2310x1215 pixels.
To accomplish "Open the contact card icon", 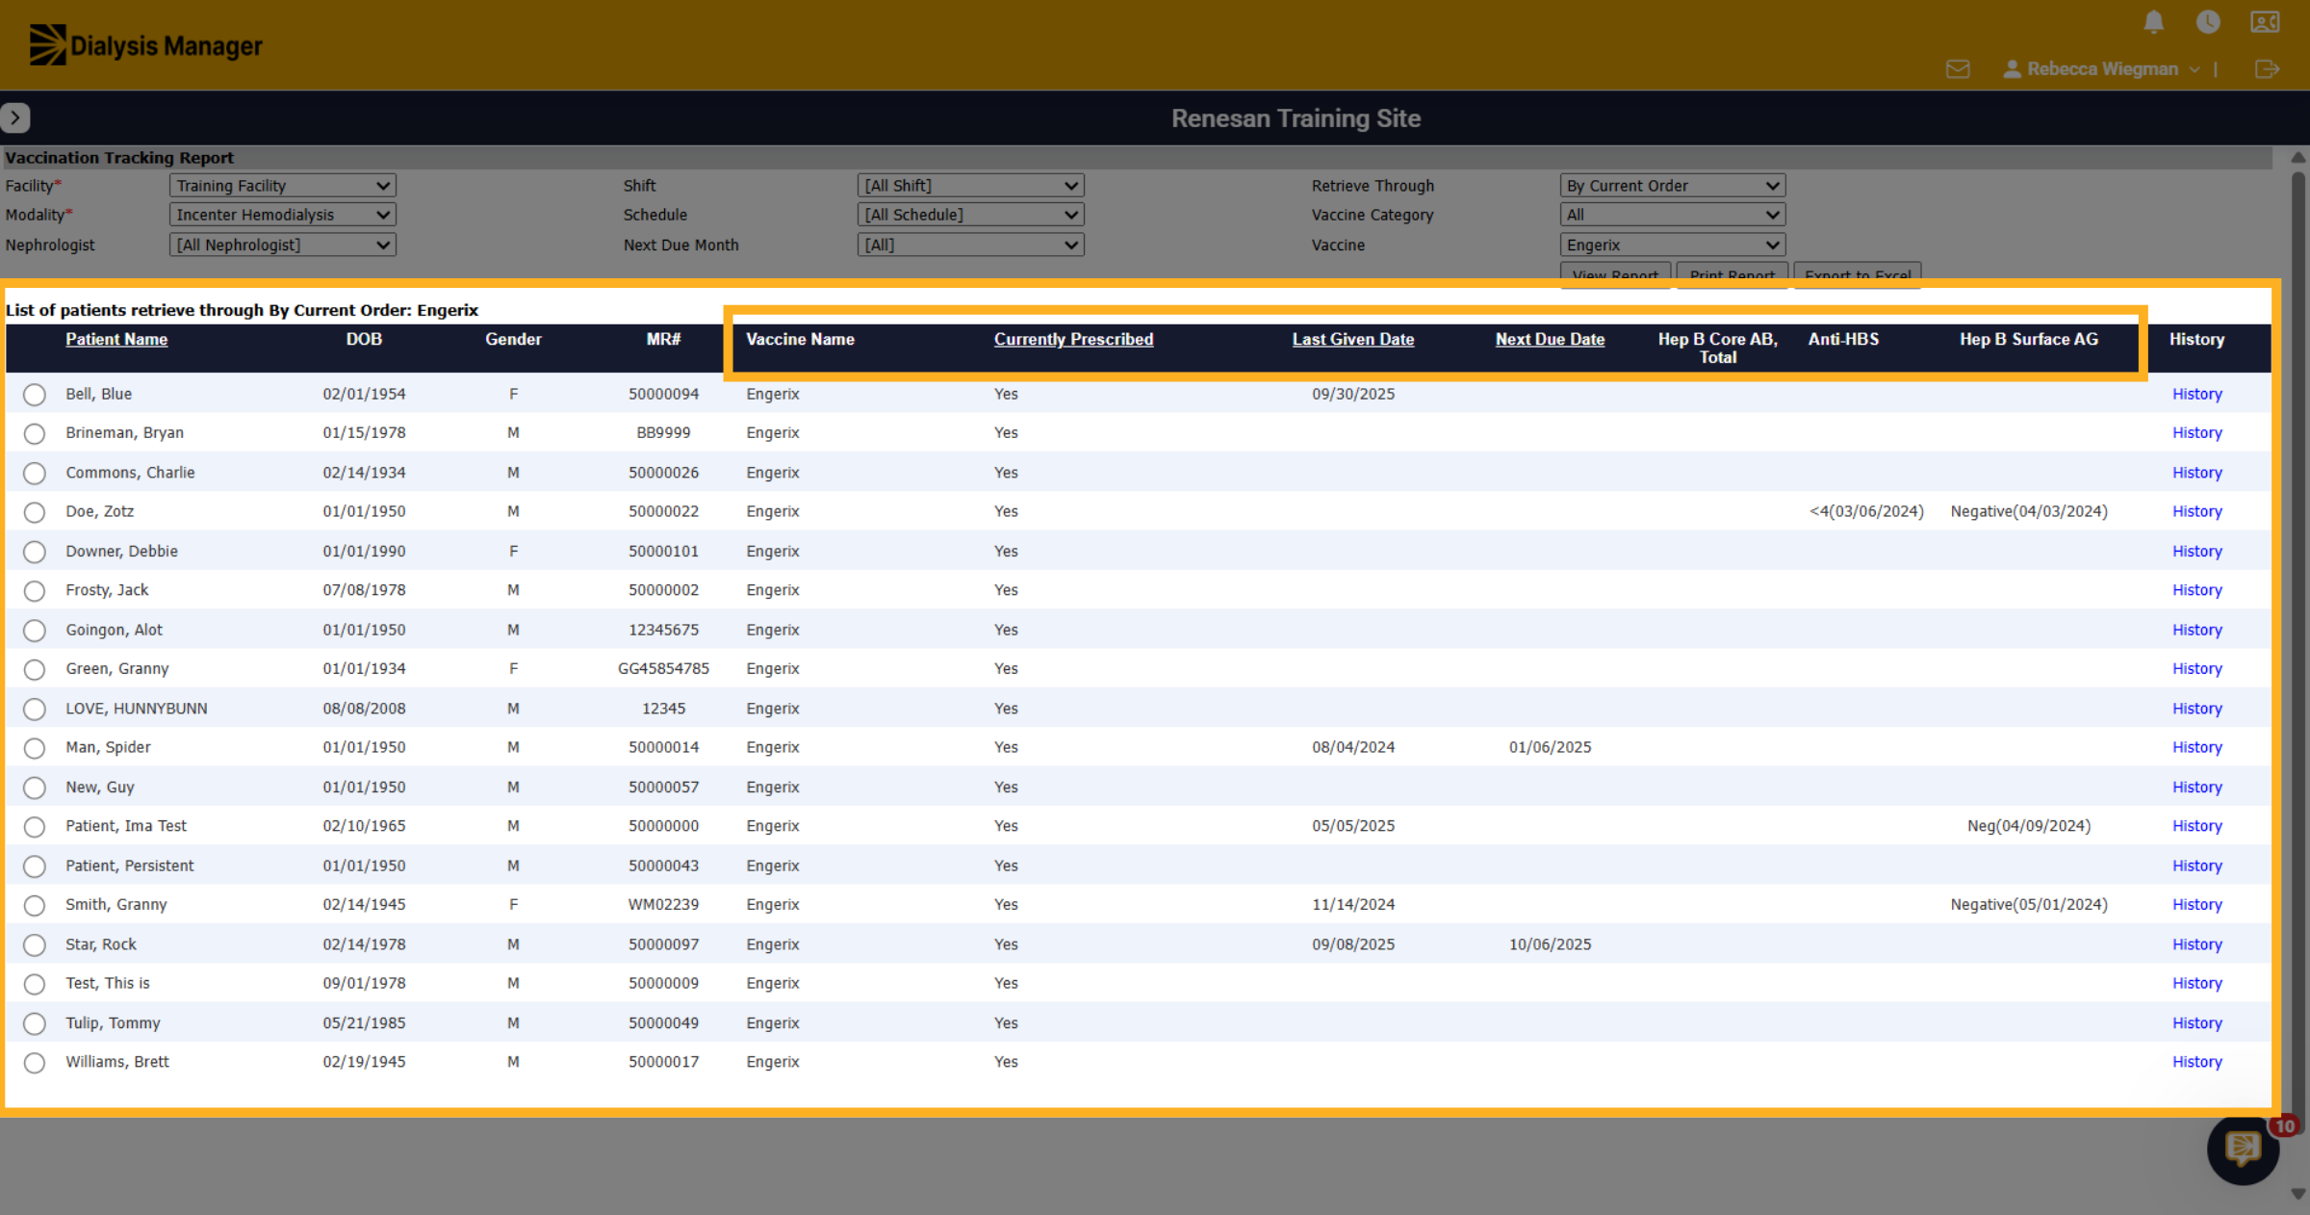I will pyautogui.click(x=2264, y=22).
